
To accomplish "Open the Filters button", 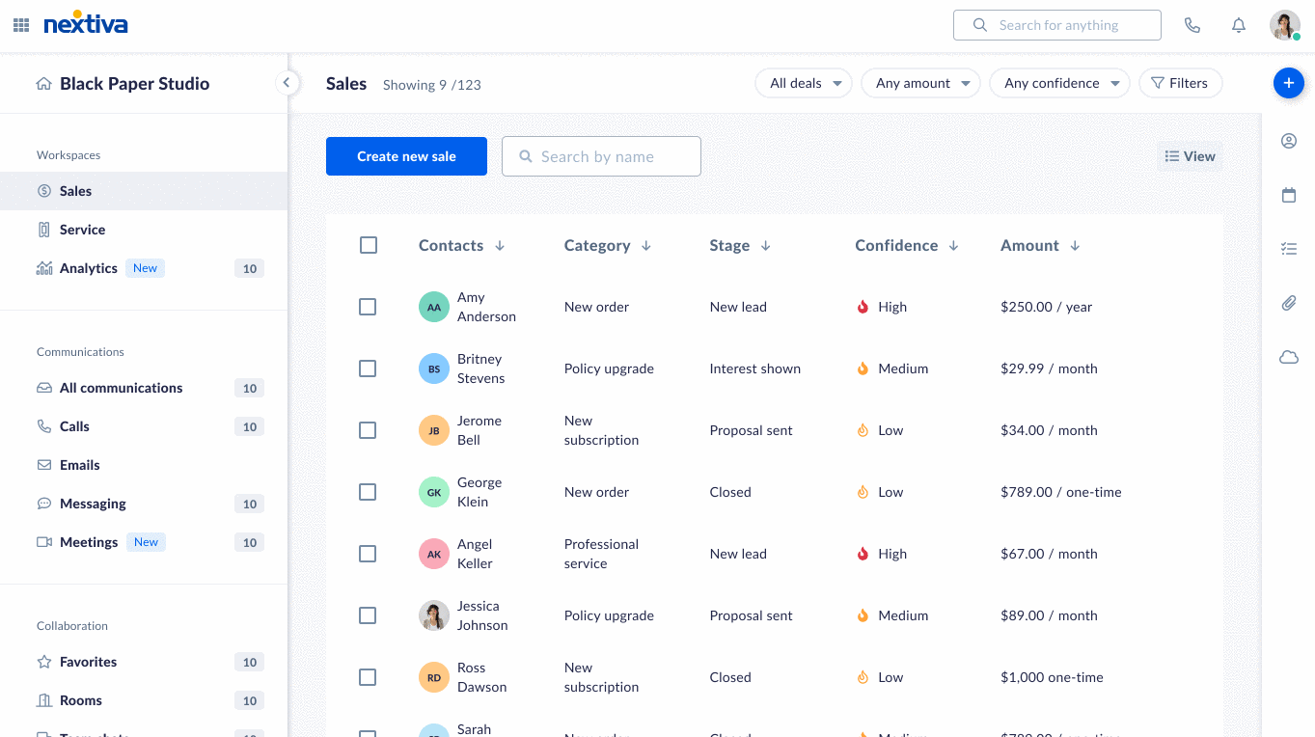I will click(x=1180, y=83).
